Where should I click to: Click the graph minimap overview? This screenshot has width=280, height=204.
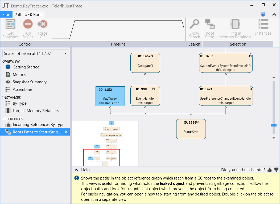tap(105, 144)
